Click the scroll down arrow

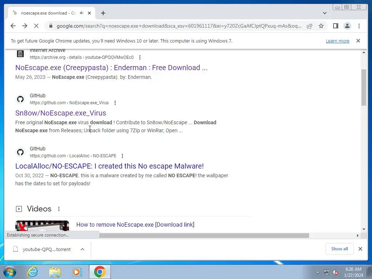point(364,229)
